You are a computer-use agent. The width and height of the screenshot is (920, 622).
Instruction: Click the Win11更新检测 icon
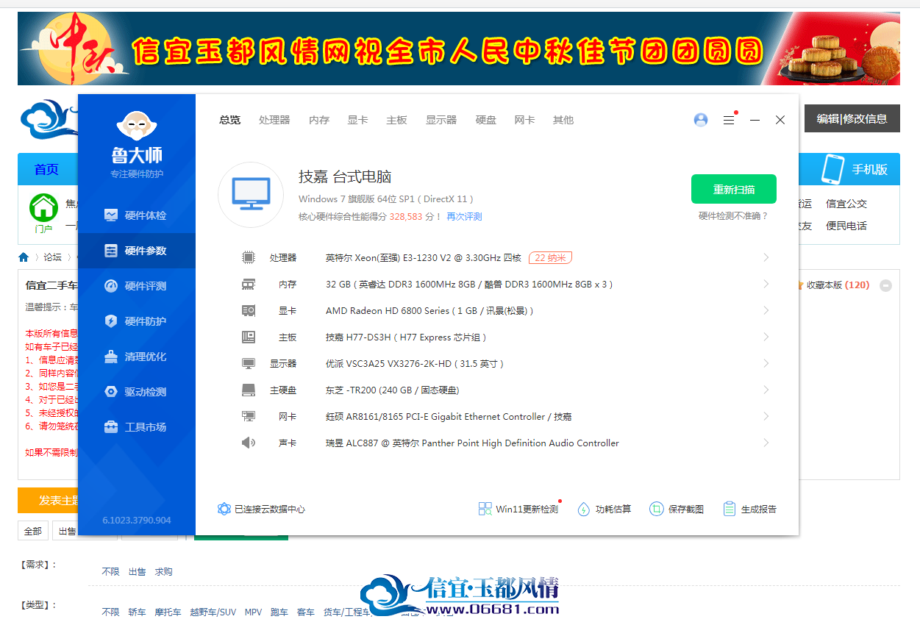click(485, 509)
